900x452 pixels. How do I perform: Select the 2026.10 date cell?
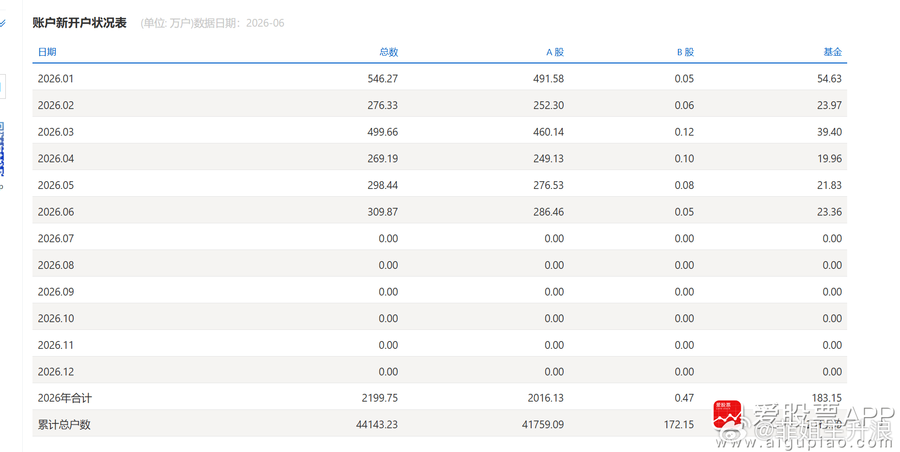(56, 318)
